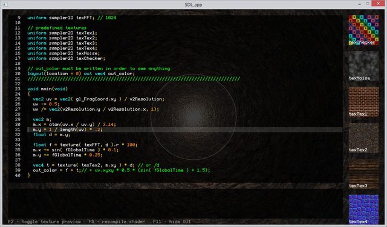
Task: Click 'texture( texTex2, m.xy )' on line 38
Action: (89, 165)
